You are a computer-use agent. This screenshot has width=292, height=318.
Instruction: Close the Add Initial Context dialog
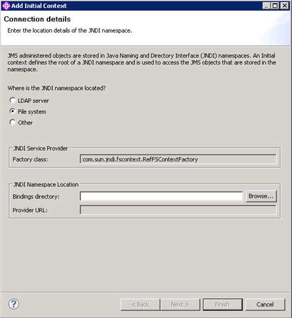point(284,6)
